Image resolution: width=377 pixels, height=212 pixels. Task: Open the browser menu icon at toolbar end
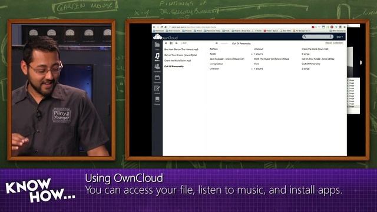345,27
